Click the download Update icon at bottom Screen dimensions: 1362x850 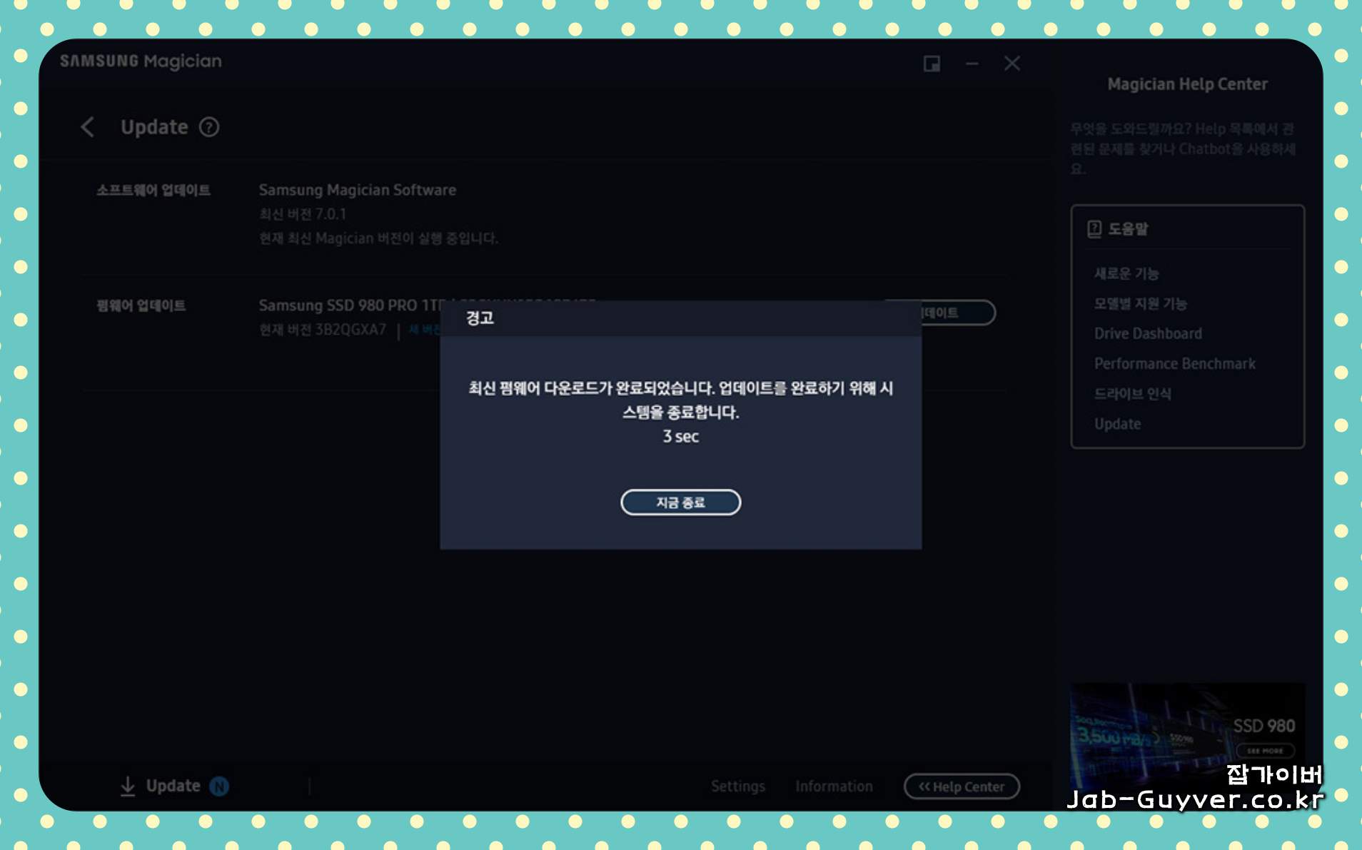tap(128, 786)
